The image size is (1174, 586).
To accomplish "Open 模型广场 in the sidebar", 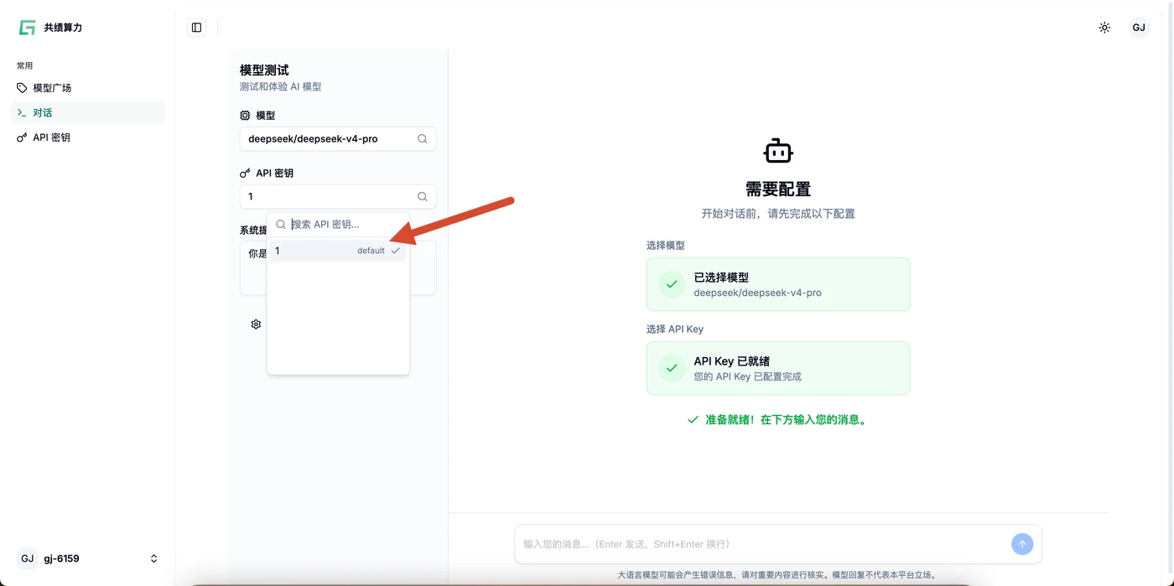I will coord(87,88).
